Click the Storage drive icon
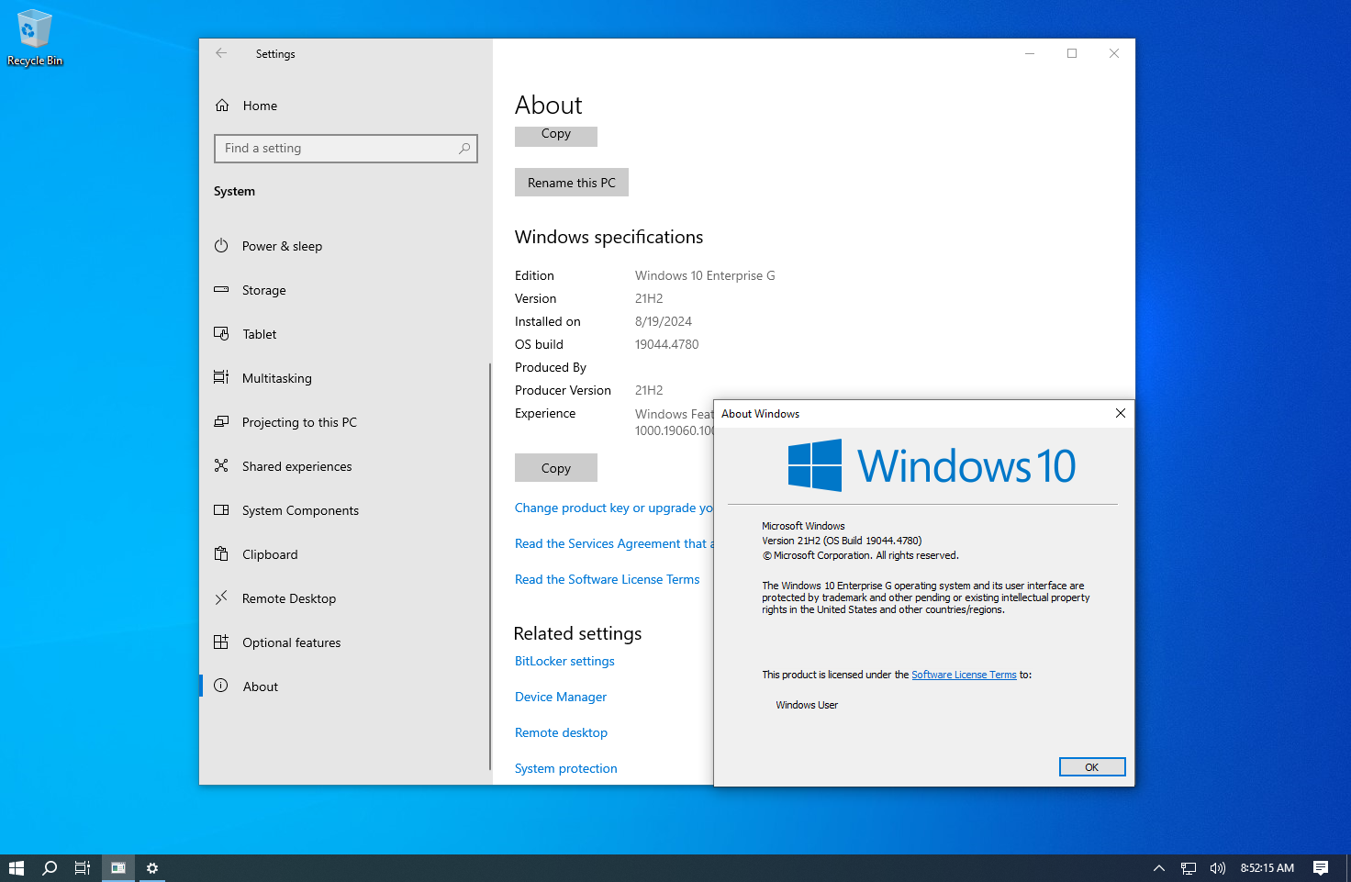 (221, 290)
